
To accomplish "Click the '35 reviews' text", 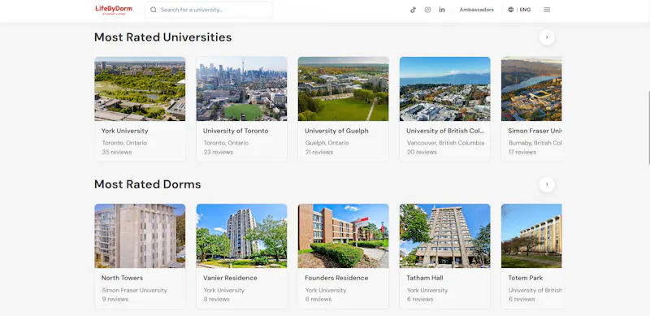I will (117, 152).
